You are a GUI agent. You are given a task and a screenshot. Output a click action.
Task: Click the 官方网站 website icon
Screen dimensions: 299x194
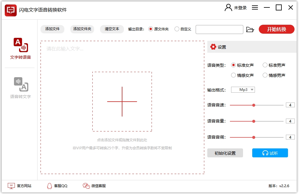pyautogui.click(x=11, y=186)
